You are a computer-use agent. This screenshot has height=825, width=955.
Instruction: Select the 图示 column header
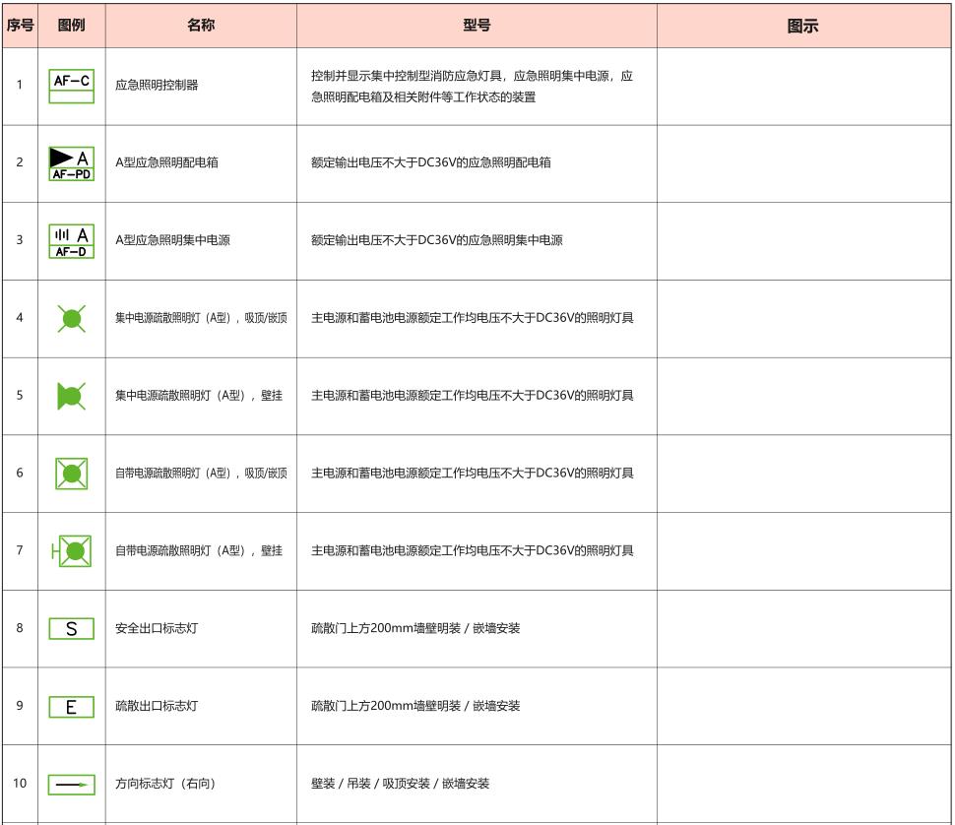click(x=803, y=26)
